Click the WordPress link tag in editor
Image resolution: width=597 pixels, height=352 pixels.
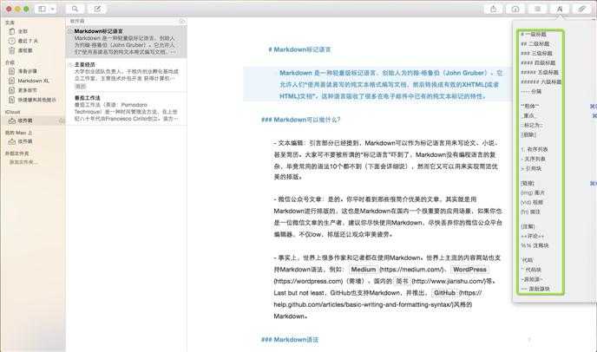pyautogui.click(x=469, y=270)
